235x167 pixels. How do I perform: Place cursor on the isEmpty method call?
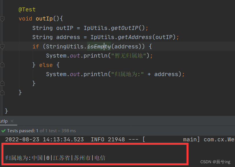(x=99, y=46)
